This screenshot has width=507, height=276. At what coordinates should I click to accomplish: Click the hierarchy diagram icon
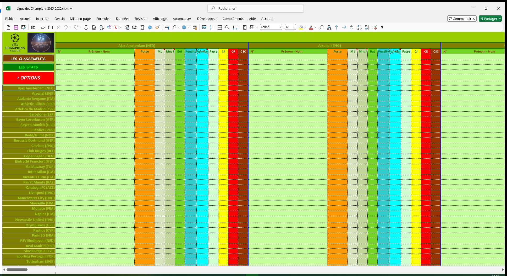329,27
